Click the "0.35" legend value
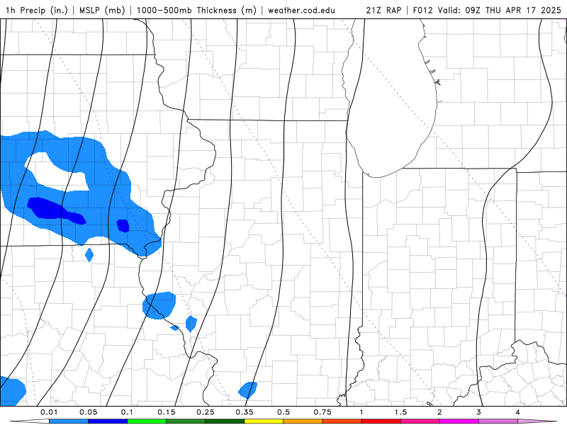This screenshot has width=567, height=425. 245,412
